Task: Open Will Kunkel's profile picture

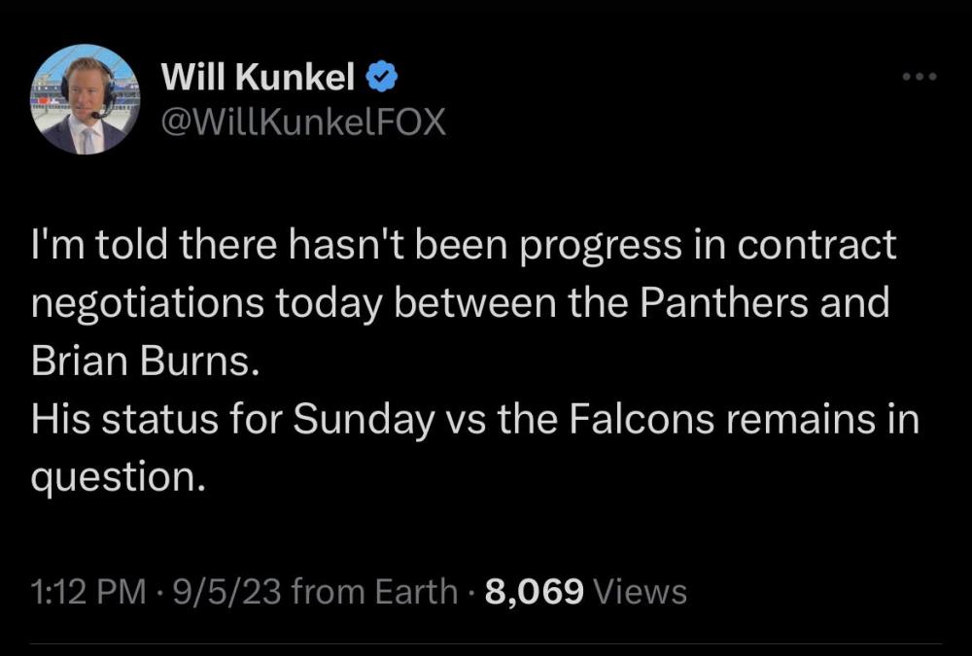Action: (86, 99)
